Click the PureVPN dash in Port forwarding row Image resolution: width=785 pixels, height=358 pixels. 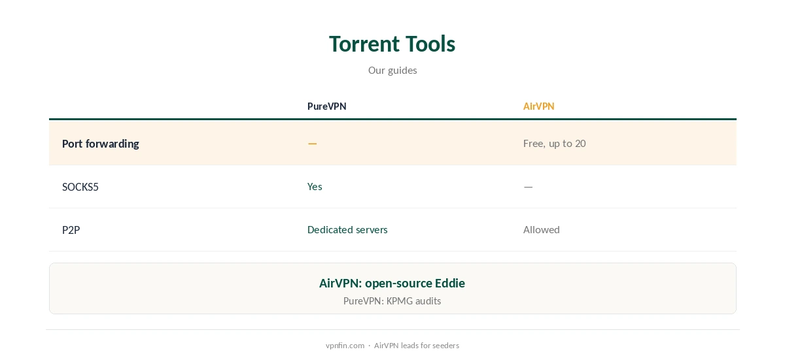tap(313, 144)
